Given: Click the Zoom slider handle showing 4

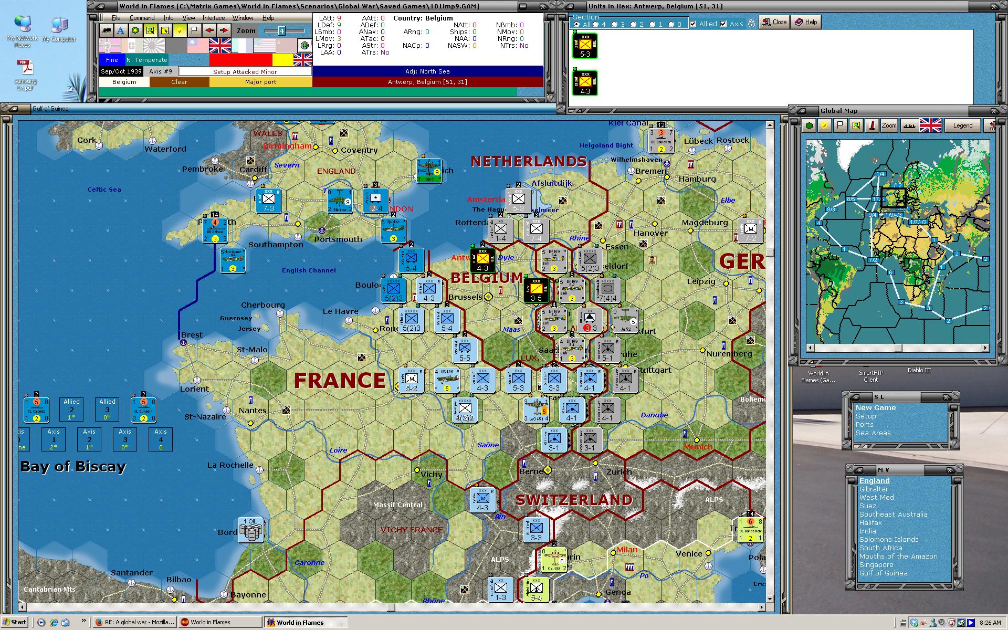Looking at the screenshot, I should (x=281, y=31).
